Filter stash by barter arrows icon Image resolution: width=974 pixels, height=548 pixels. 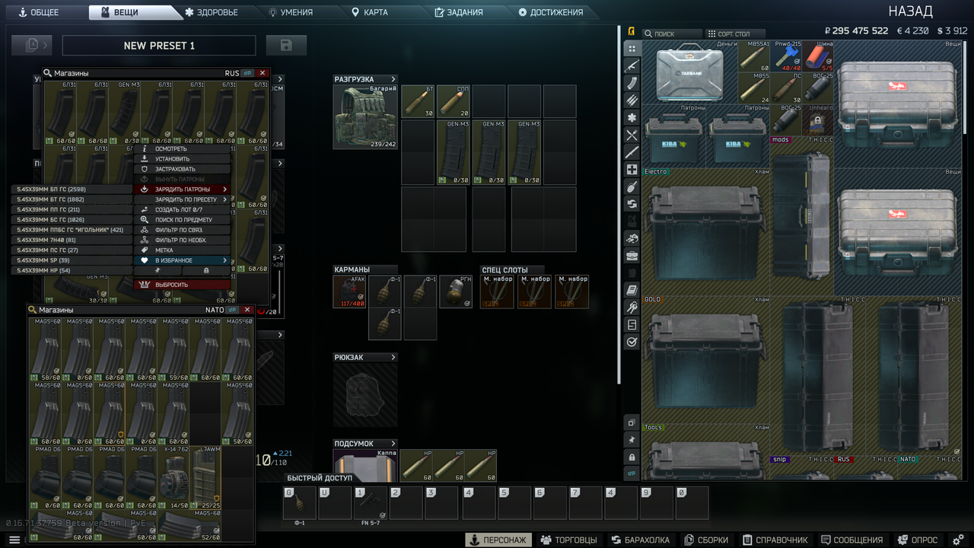pyautogui.click(x=632, y=204)
